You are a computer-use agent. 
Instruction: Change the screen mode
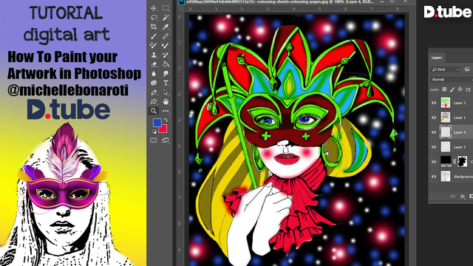click(166, 140)
